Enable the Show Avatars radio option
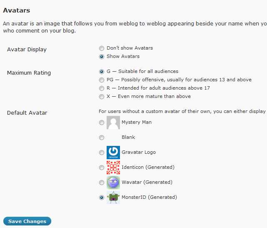The height and width of the screenshot is (228, 267). pos(102,57)
